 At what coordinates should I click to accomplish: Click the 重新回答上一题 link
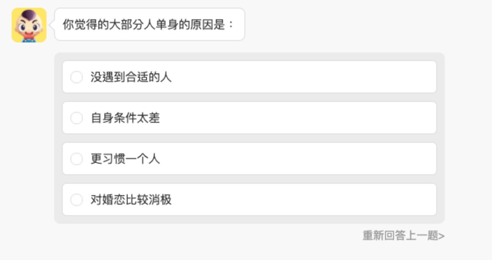click(400, 236)
